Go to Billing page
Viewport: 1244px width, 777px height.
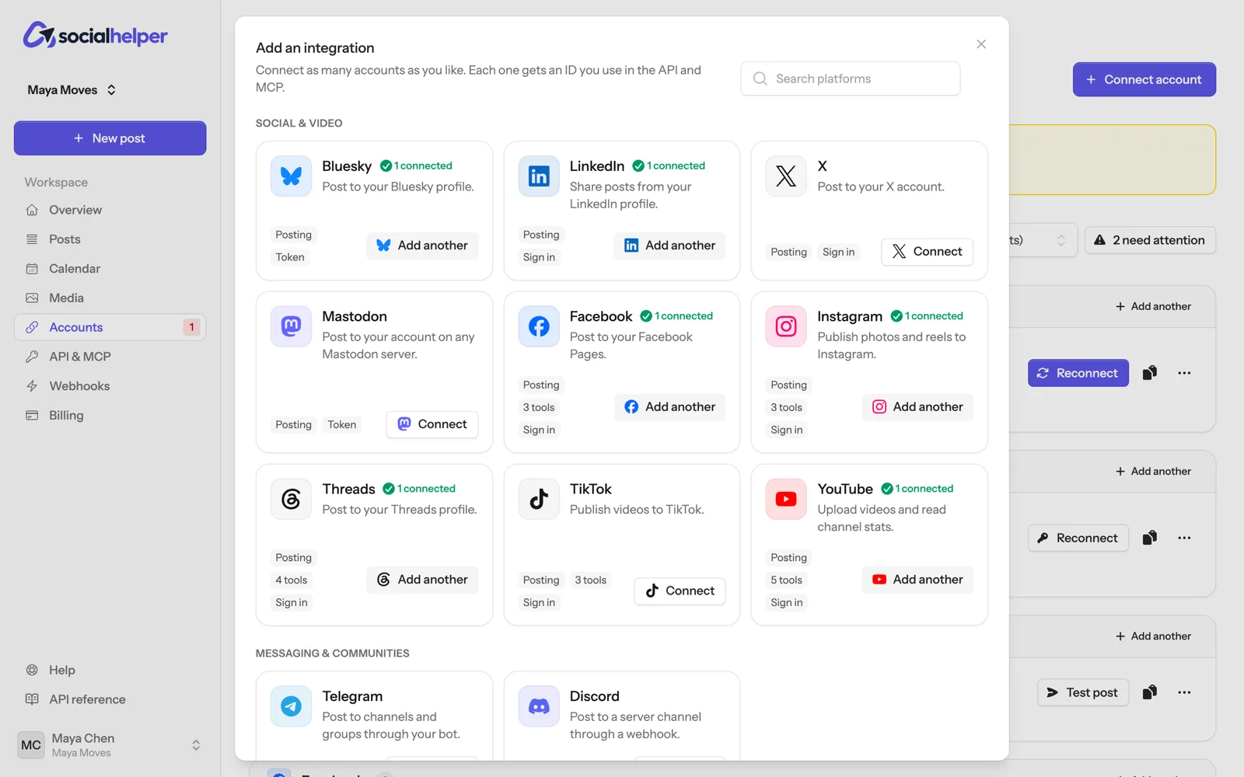[110, 415]
